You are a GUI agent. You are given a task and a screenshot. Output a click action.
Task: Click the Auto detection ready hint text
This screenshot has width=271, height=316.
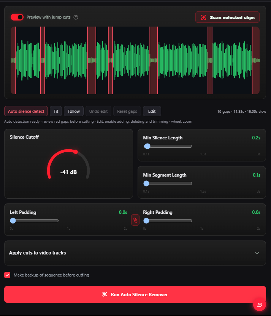[98, 122]
